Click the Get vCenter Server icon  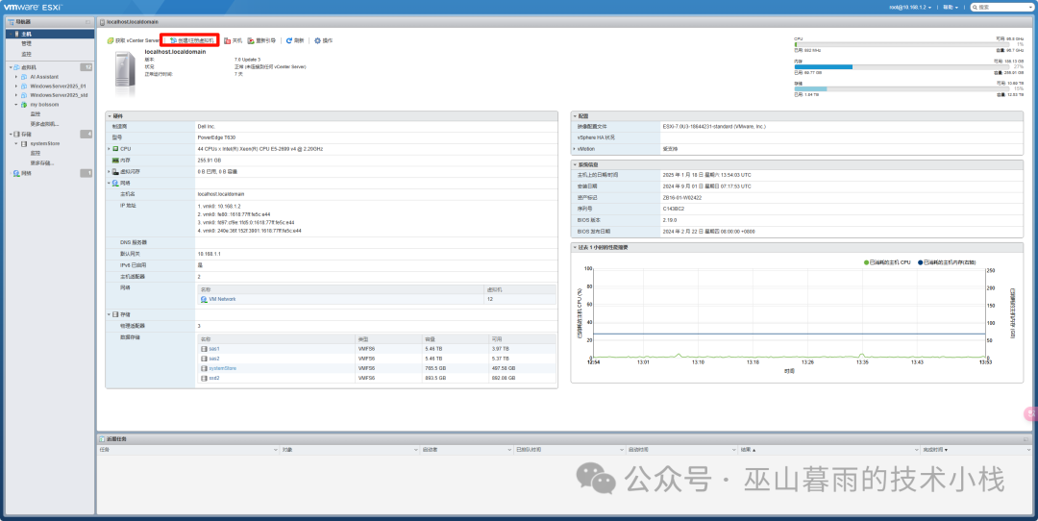pyautogui.click(x=111, y=40)
